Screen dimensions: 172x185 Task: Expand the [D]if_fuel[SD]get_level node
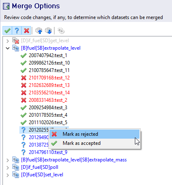pyautogui.click(x=8, y=41)
